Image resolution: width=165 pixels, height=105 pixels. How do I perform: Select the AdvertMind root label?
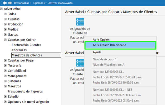(12, 9)
